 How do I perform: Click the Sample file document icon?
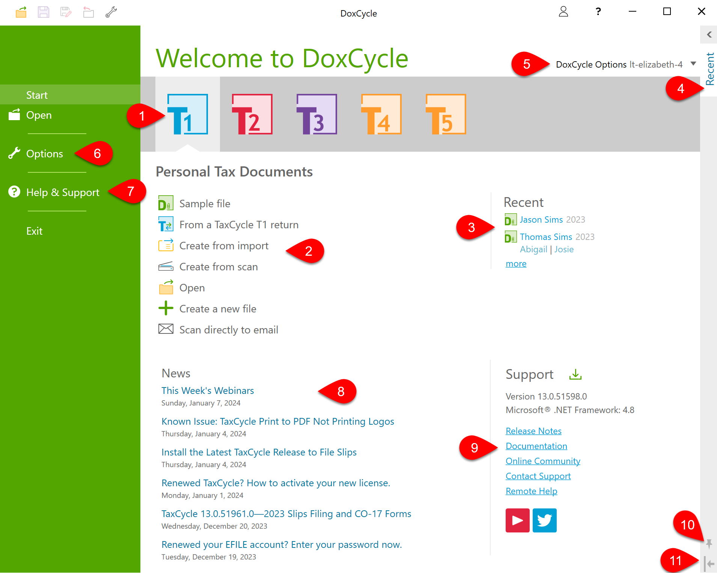pos(166,203)
